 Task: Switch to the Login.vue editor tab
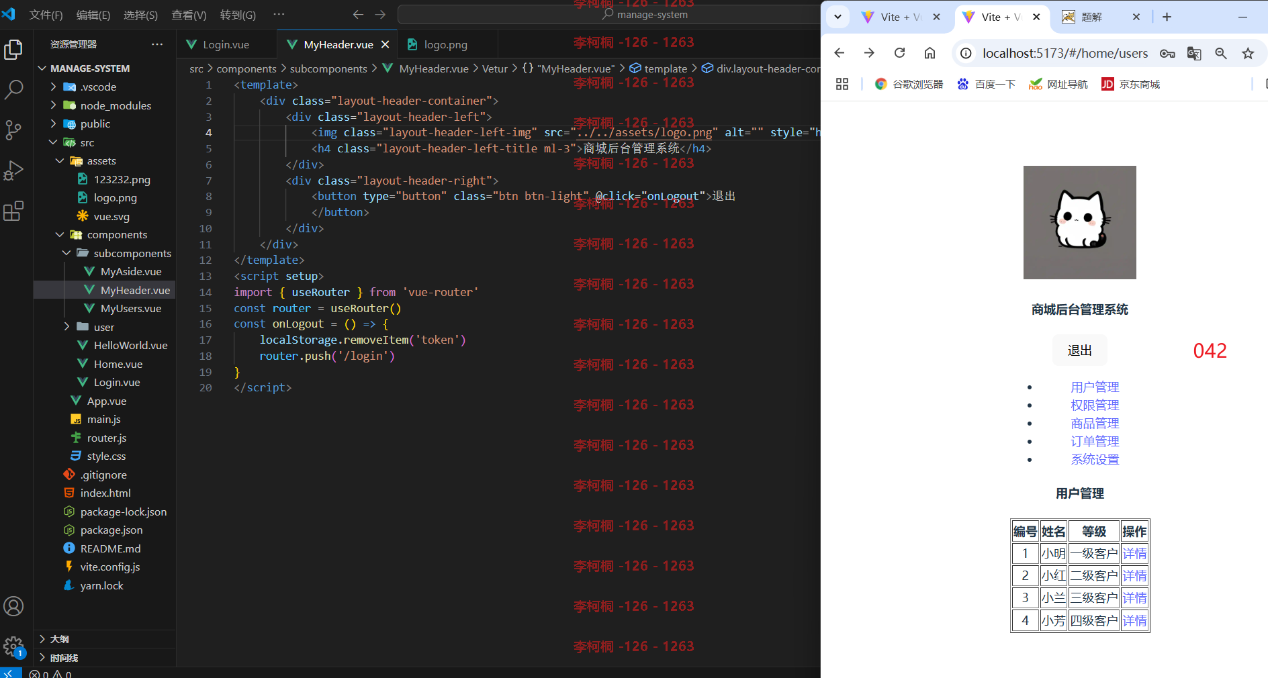[x=226, y=44]
